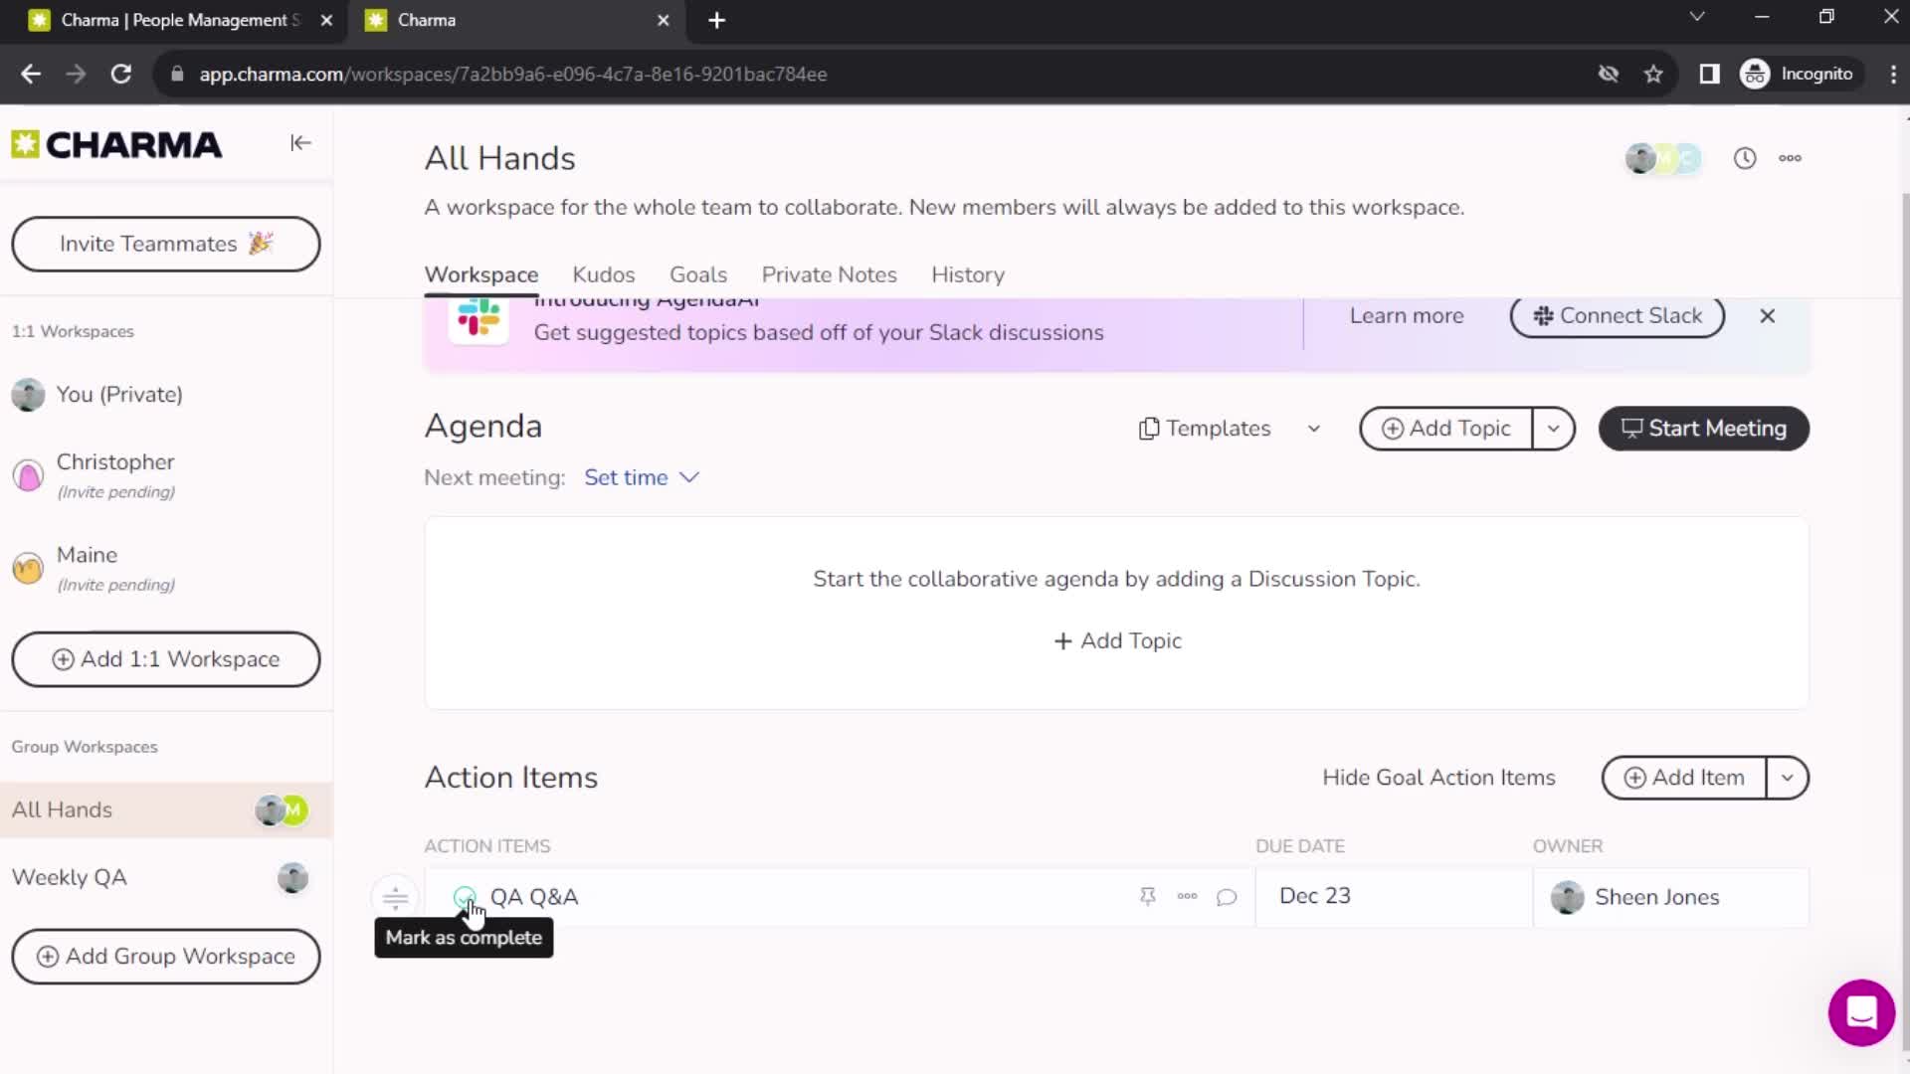The image size is (1910, 1074).
Task: Reload the browser page
Action: pyautogui.click(x=121, y=74)
